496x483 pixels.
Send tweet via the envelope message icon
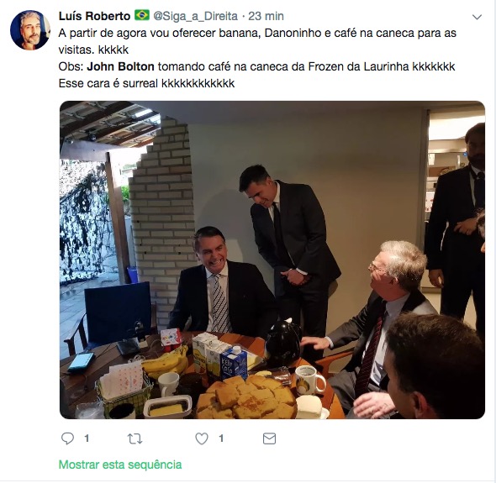(x=269, y=438)
